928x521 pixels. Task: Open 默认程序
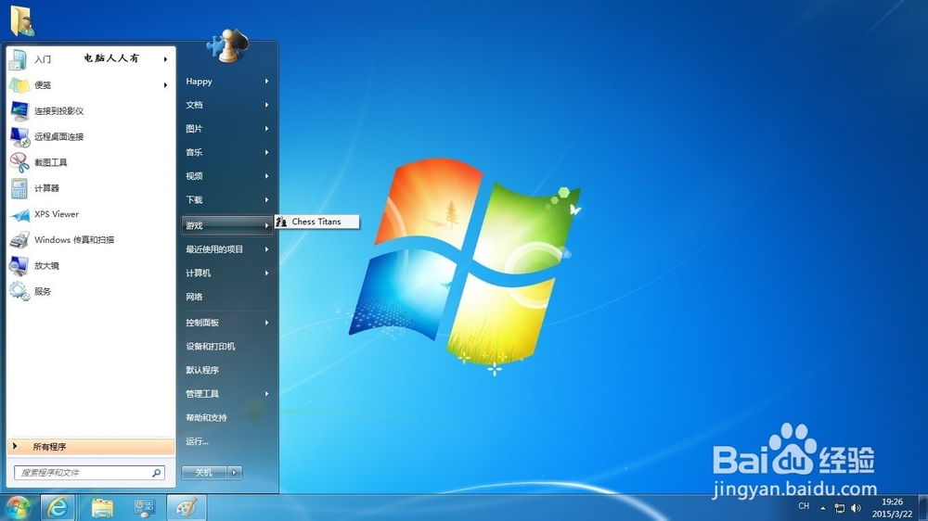point(227,370)
